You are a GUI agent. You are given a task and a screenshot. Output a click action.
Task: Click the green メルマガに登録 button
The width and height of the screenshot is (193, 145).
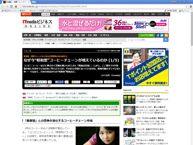(146, 35)
